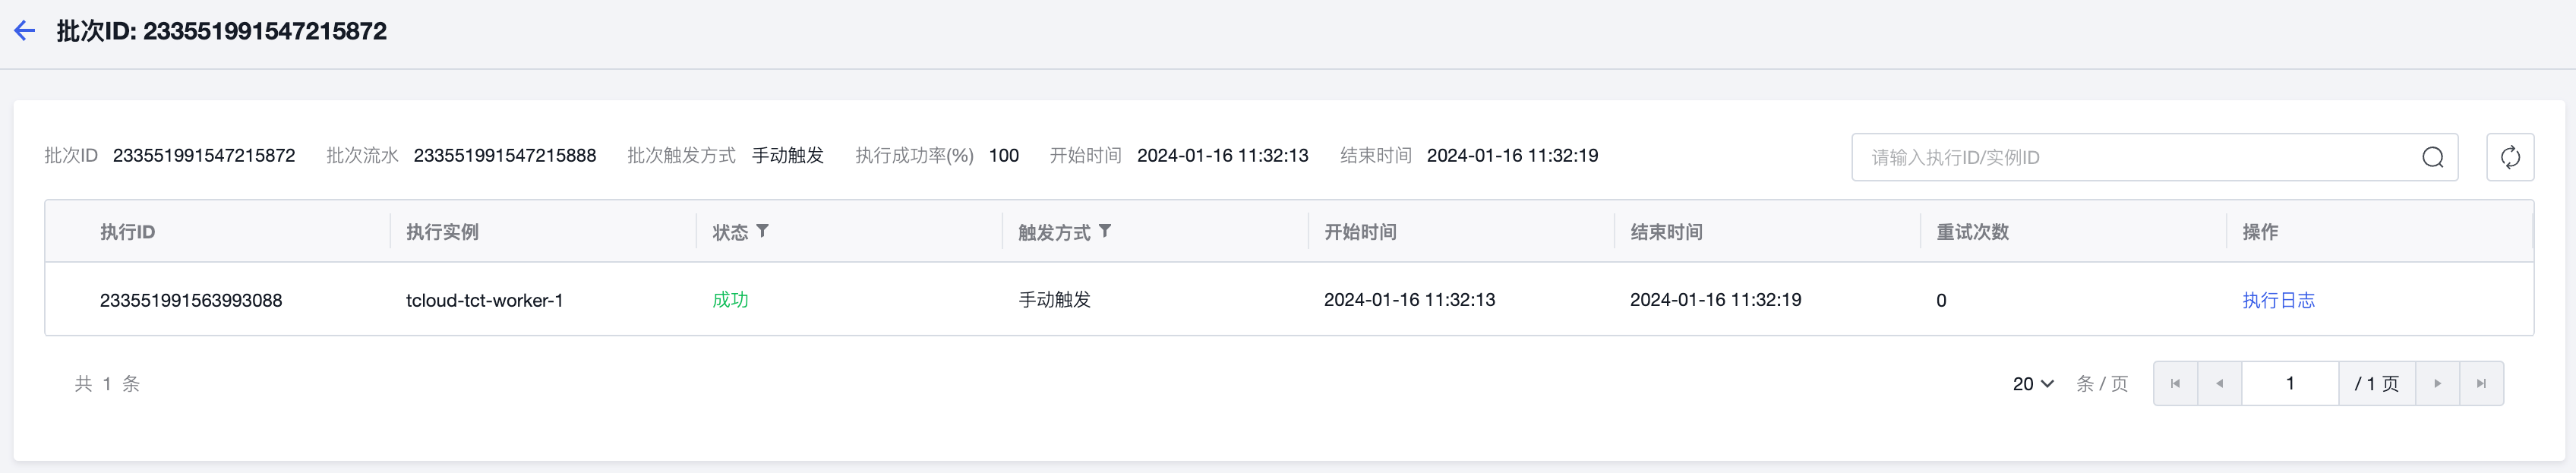The height and width of the screenshot is (473, 2576).
Task: Click the 开始时间 column header
Action: point(1360,232)
